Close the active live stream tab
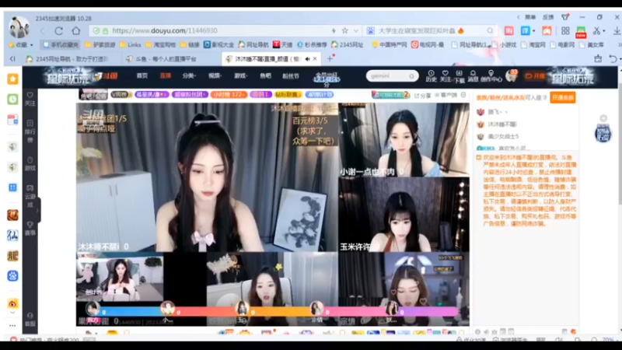The width and height of the screenshot is (622, 350). pyautogui.click(x=315, y=59)
